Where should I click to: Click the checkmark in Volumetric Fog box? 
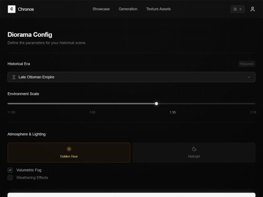click(10, 170)
